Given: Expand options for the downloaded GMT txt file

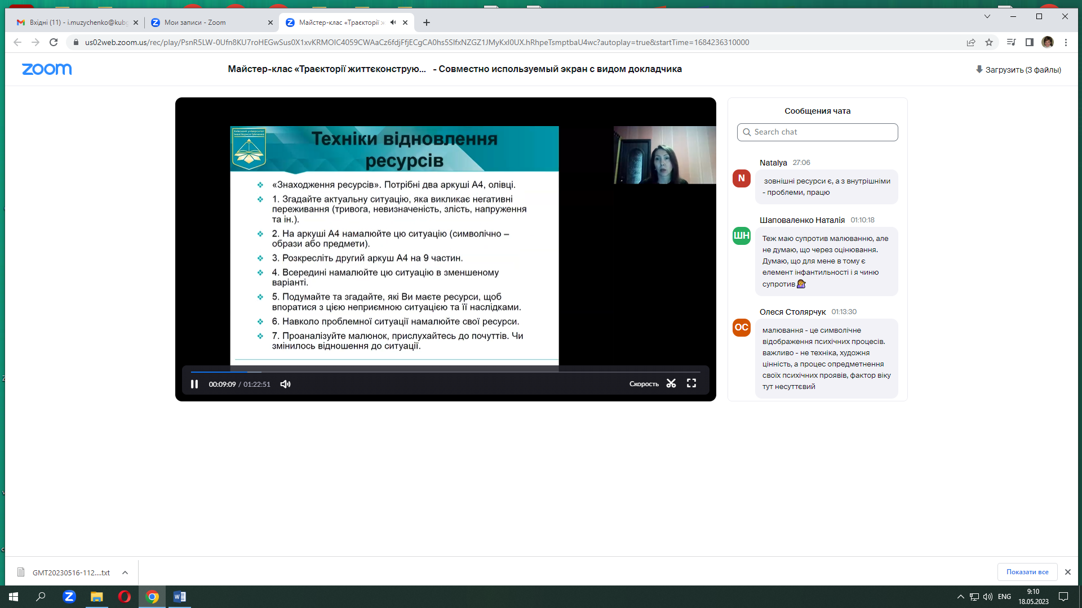Looking at the screenshot, I should click(x=125, y=573).
